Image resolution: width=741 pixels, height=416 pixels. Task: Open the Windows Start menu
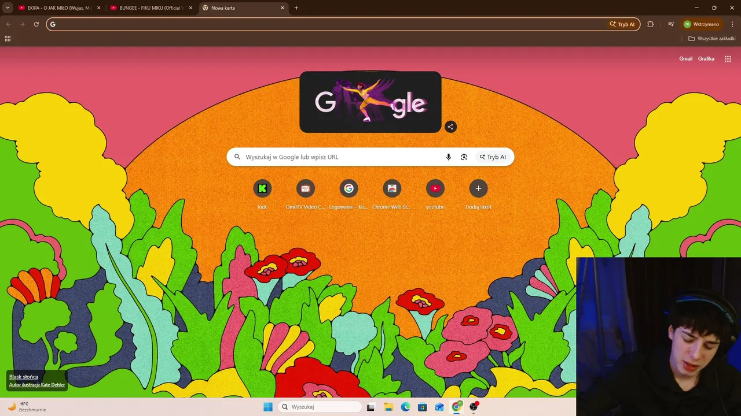pos(268,407)
